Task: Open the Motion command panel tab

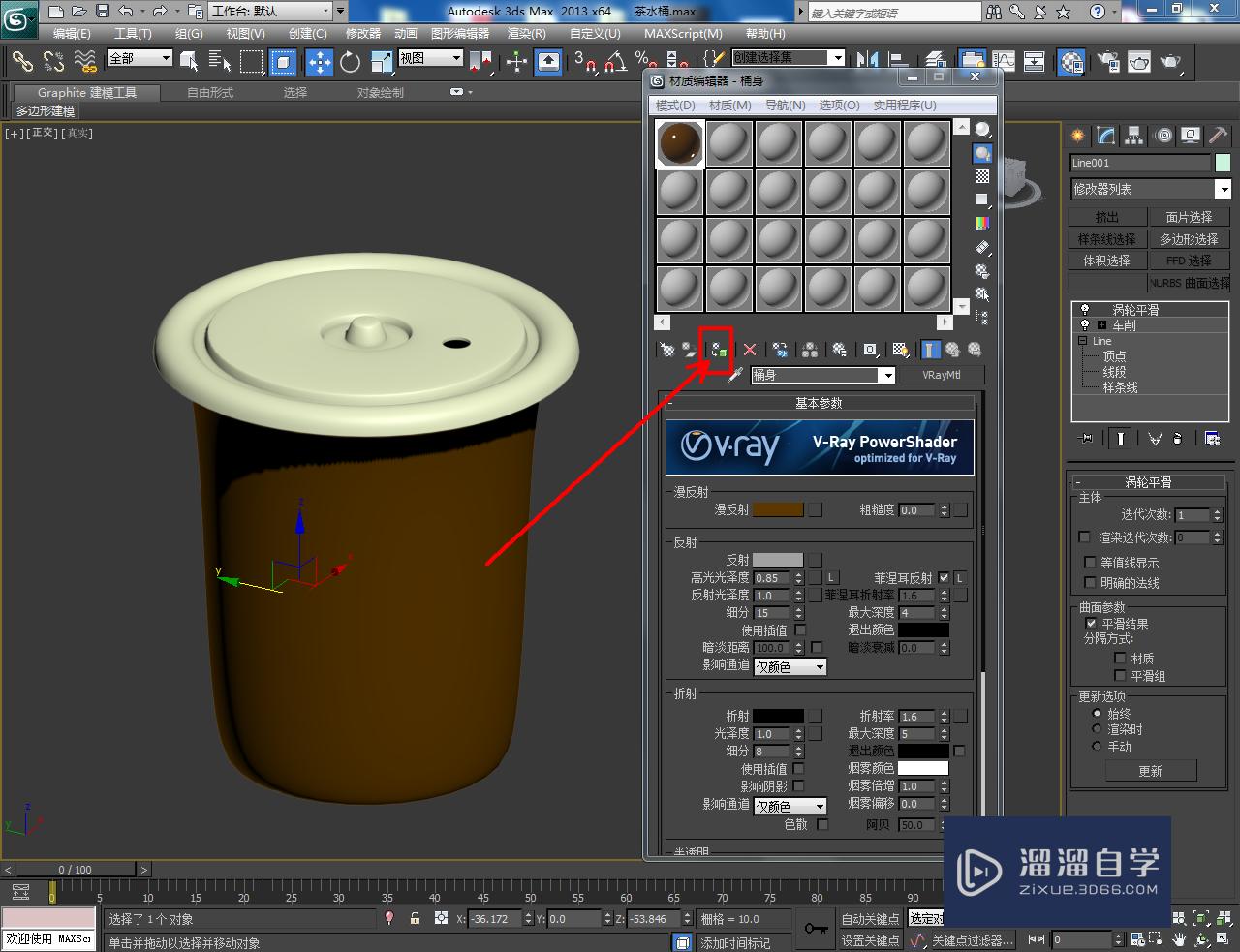Action: click(1163, 136)
